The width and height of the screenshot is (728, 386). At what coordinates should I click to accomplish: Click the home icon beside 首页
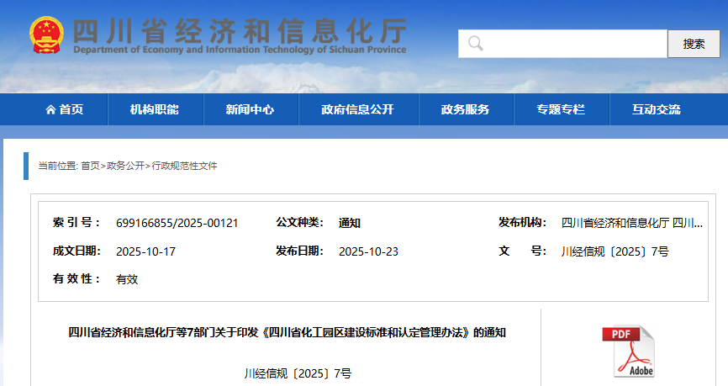pos(50,109)
